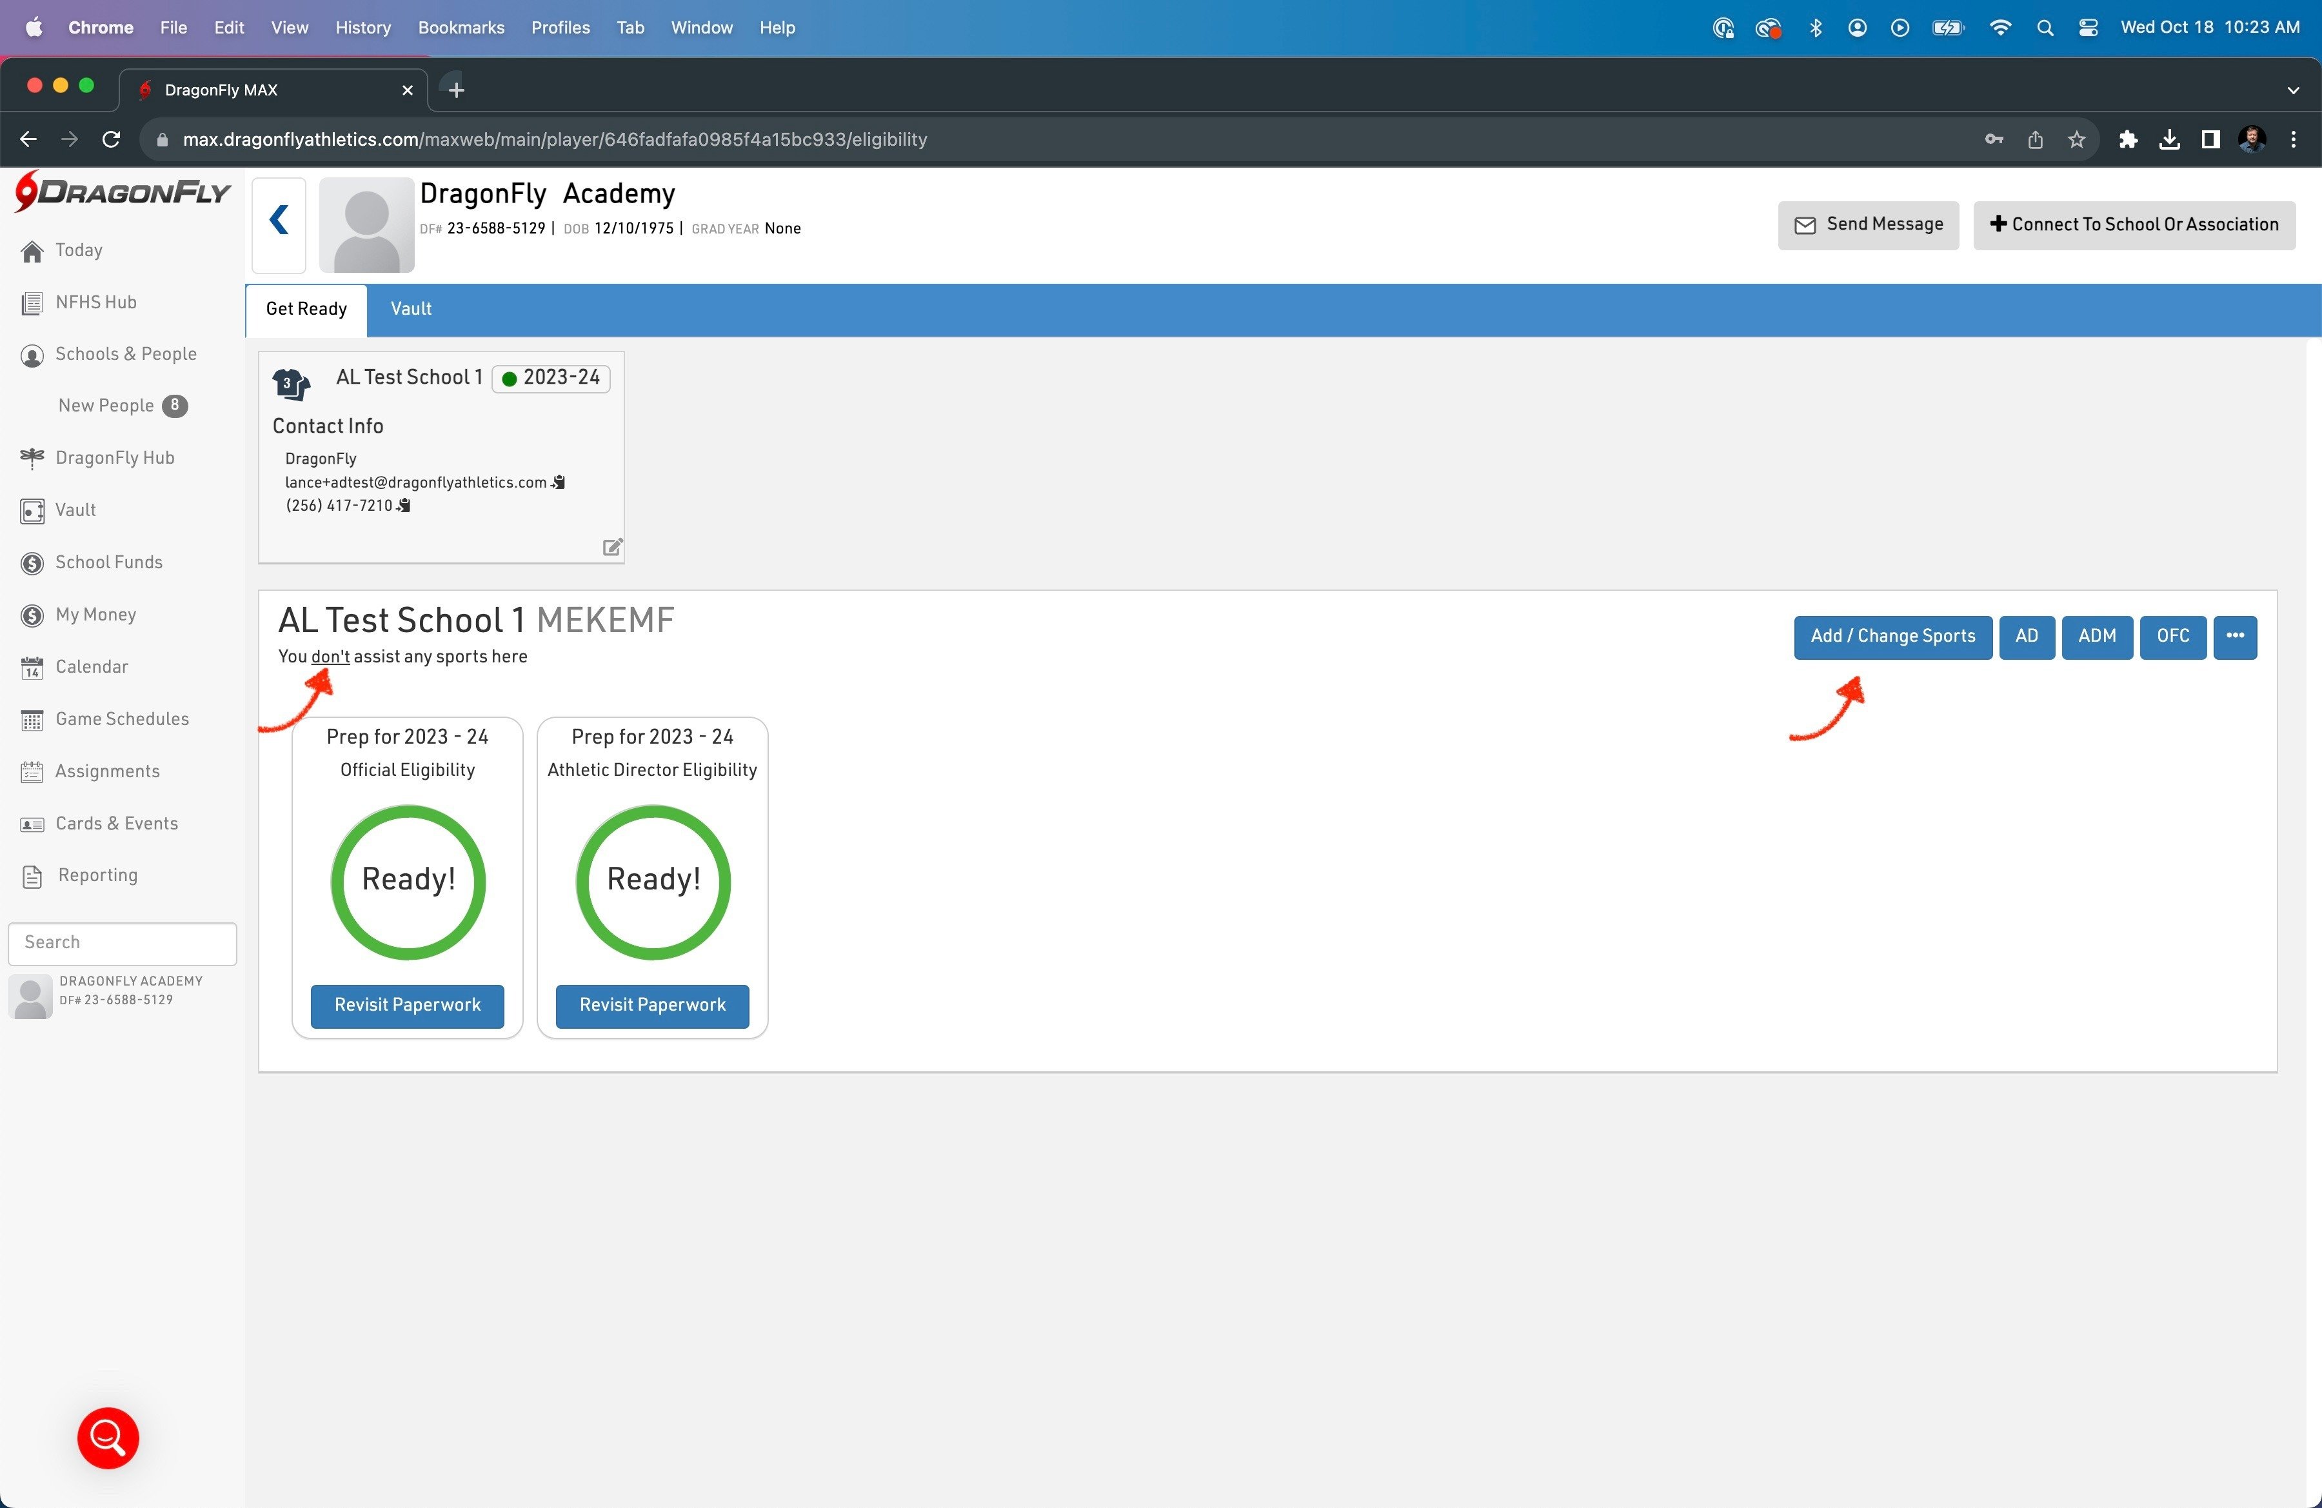The width and height of the screenshot is (2322, 1508).
Task: Click the back chevron beside the profile photo
Action: [279, 221]
